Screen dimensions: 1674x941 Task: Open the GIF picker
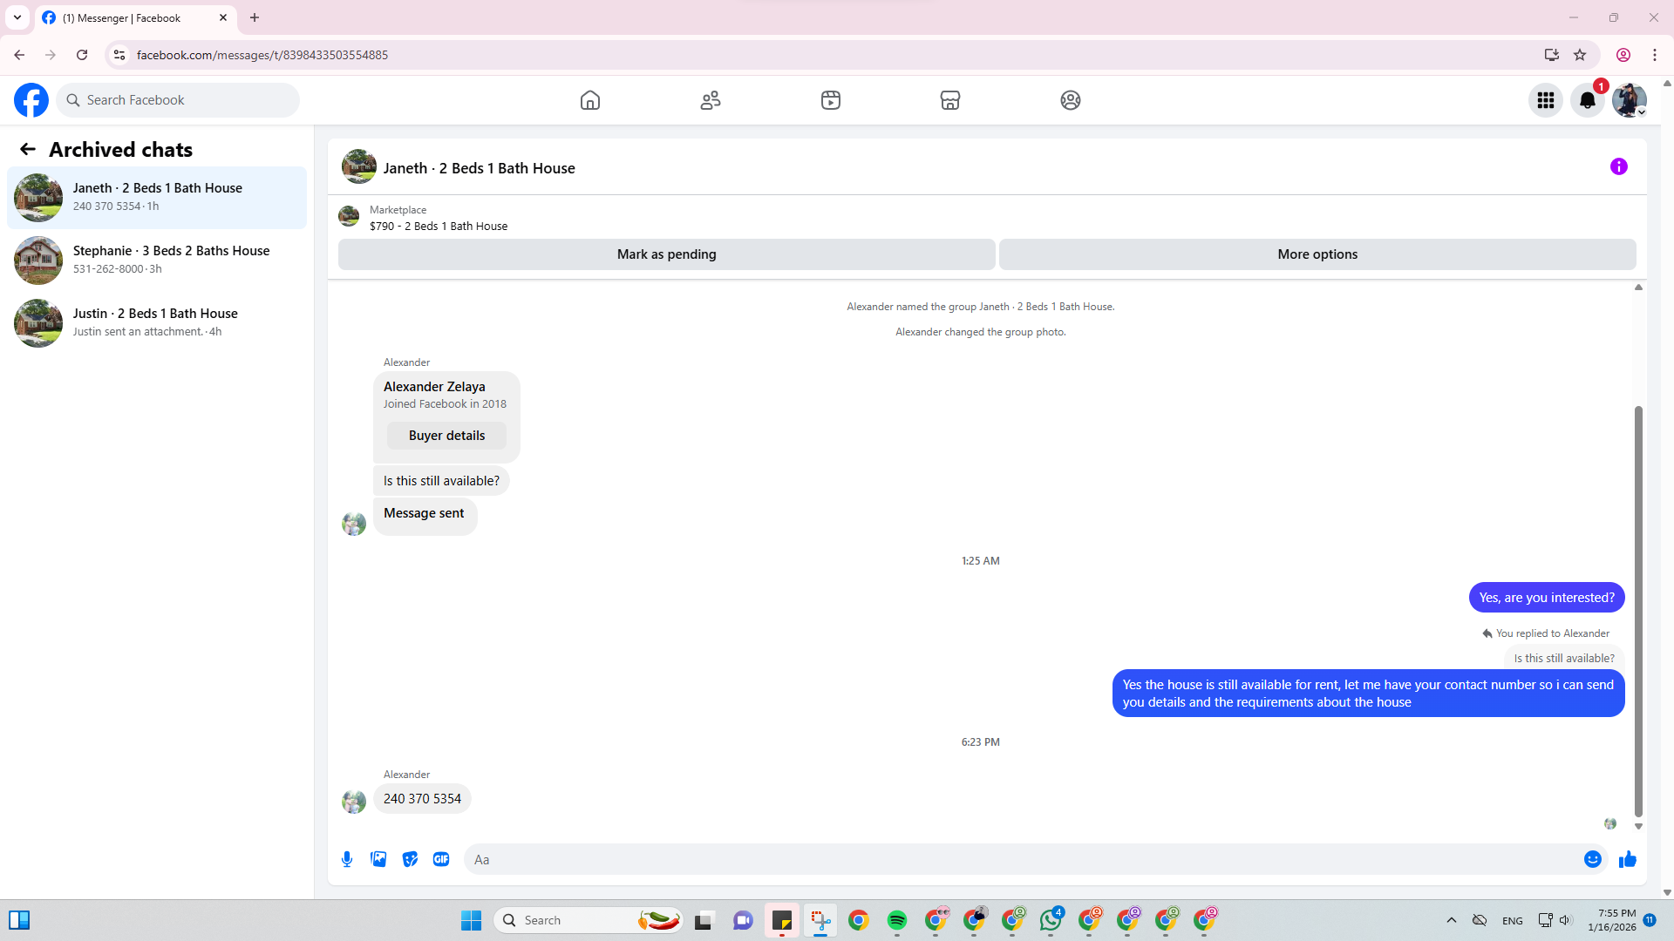441,859
